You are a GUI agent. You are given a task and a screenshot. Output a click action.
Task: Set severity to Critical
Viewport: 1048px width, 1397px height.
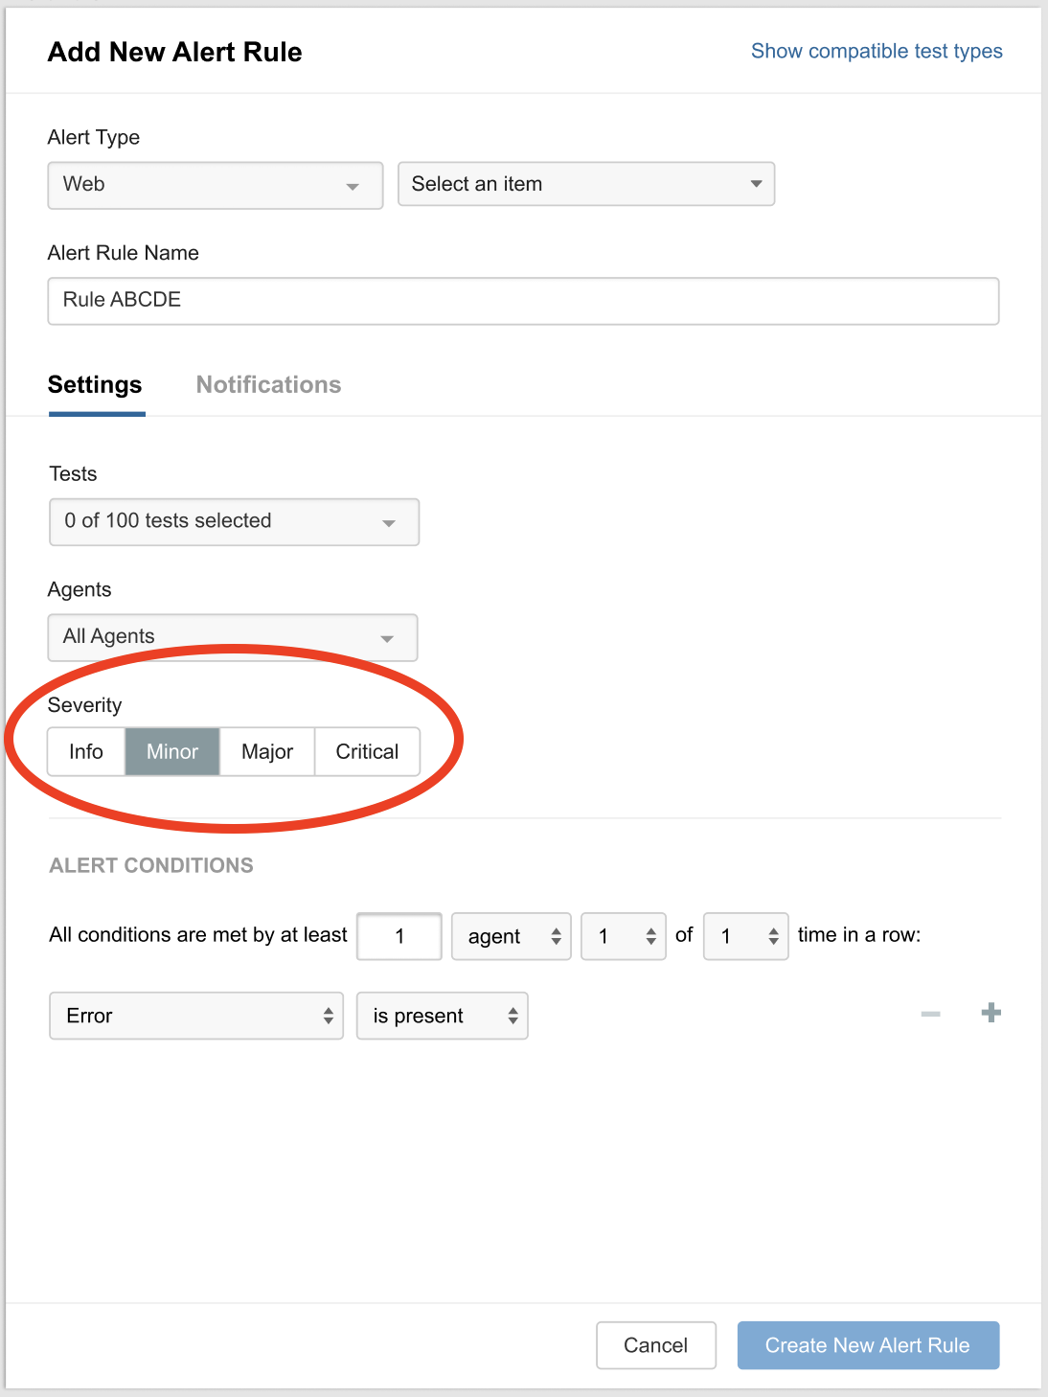(367, 751)
